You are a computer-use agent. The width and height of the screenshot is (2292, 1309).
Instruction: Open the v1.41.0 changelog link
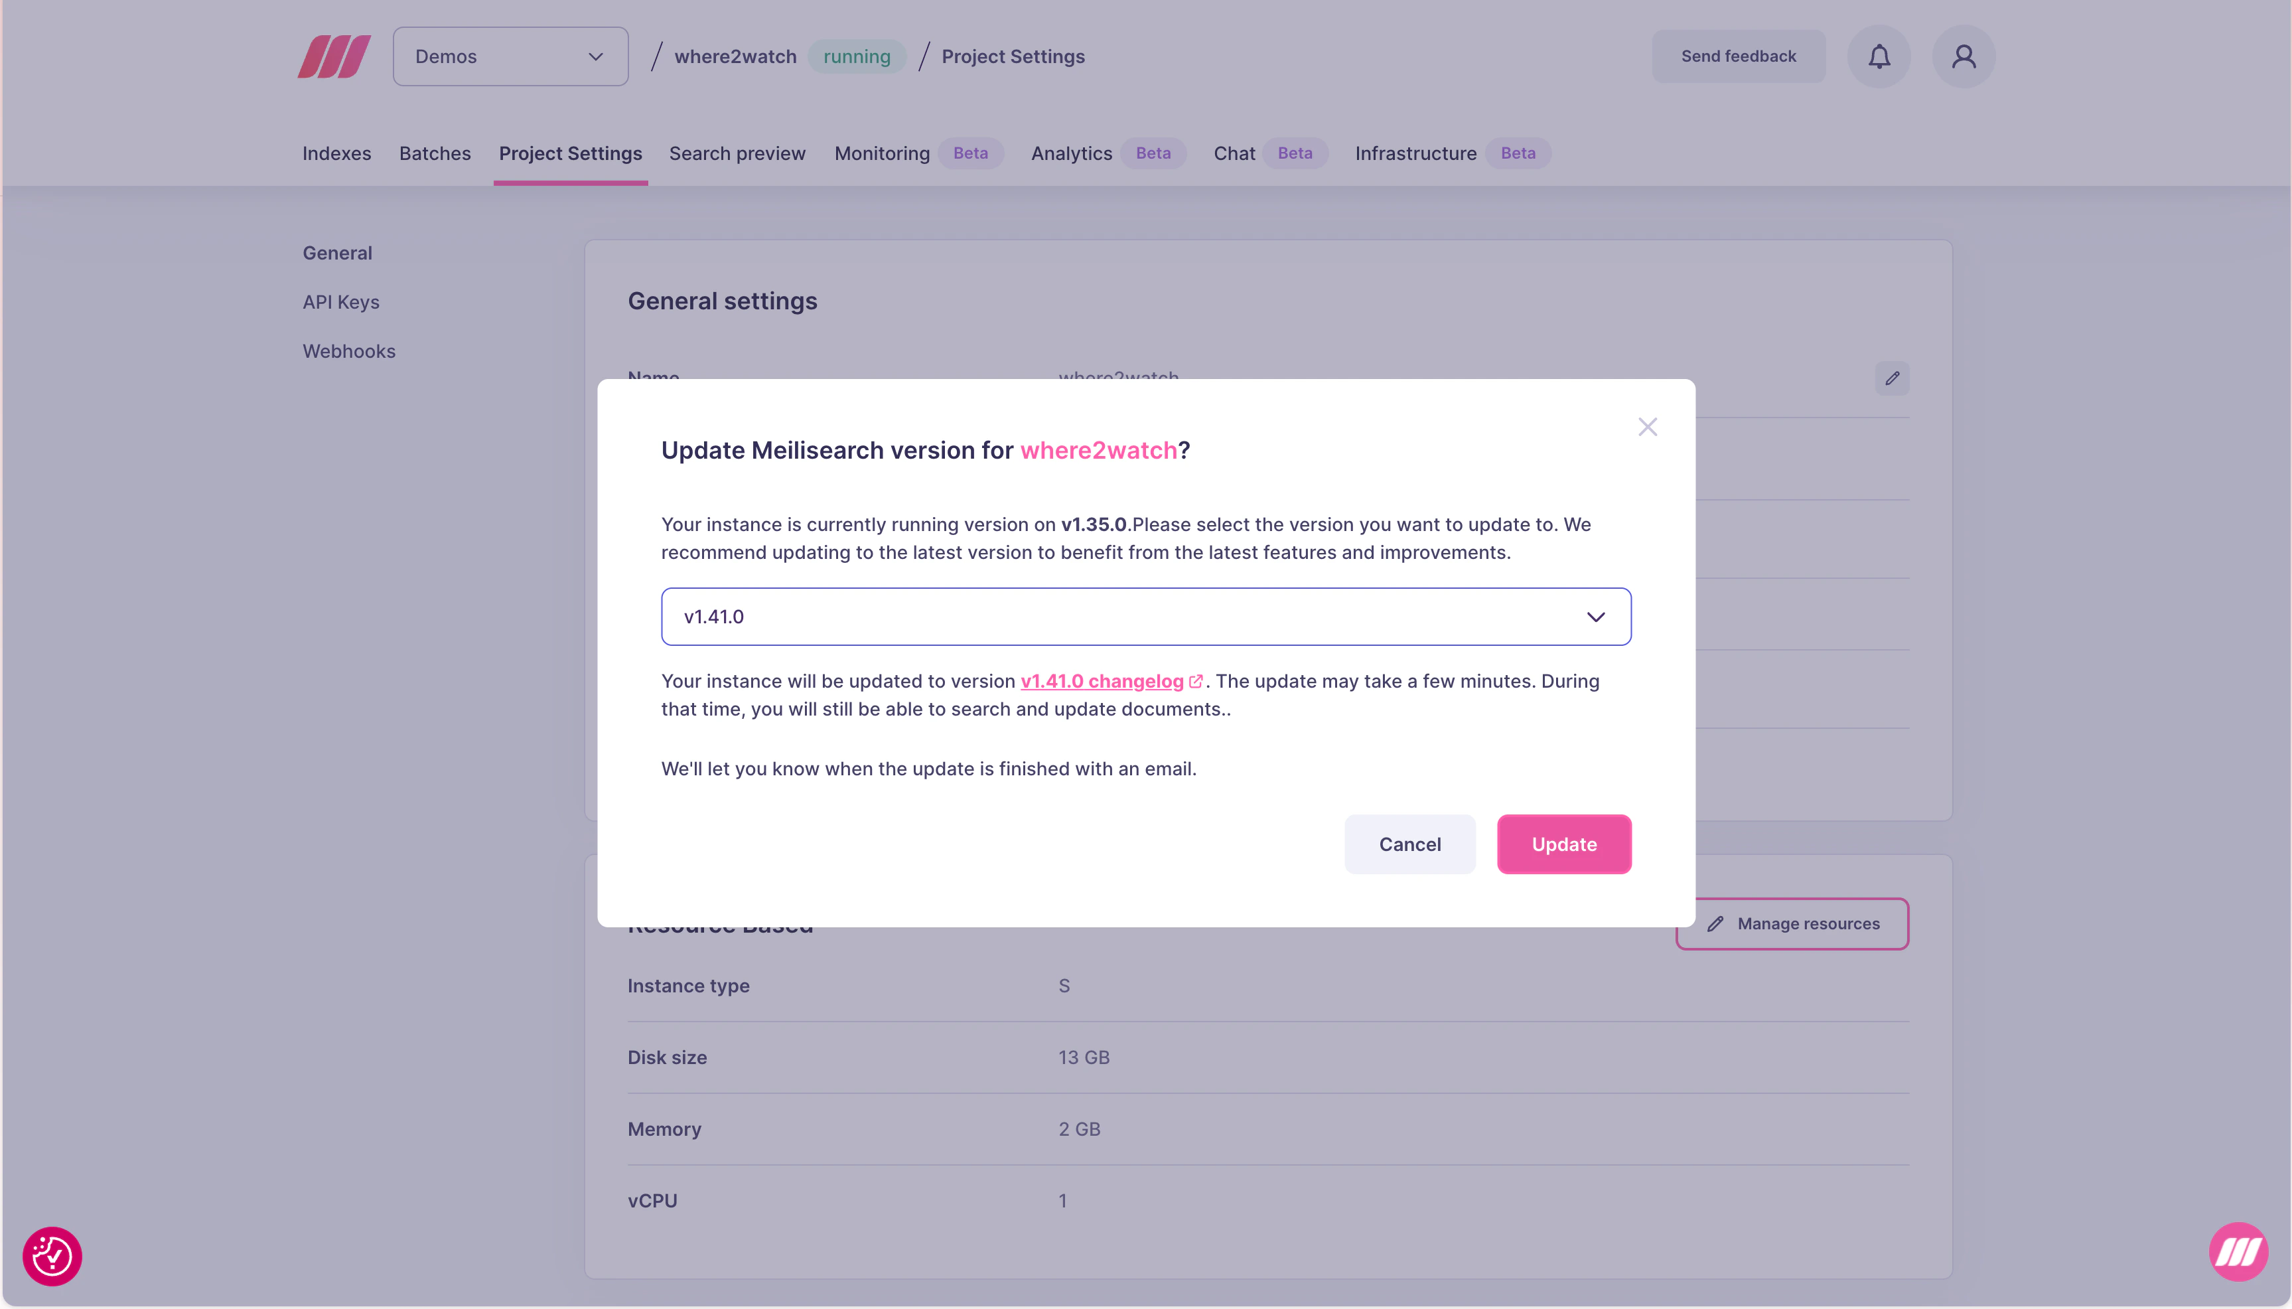pyautogui.click(x=1102, y=680)
